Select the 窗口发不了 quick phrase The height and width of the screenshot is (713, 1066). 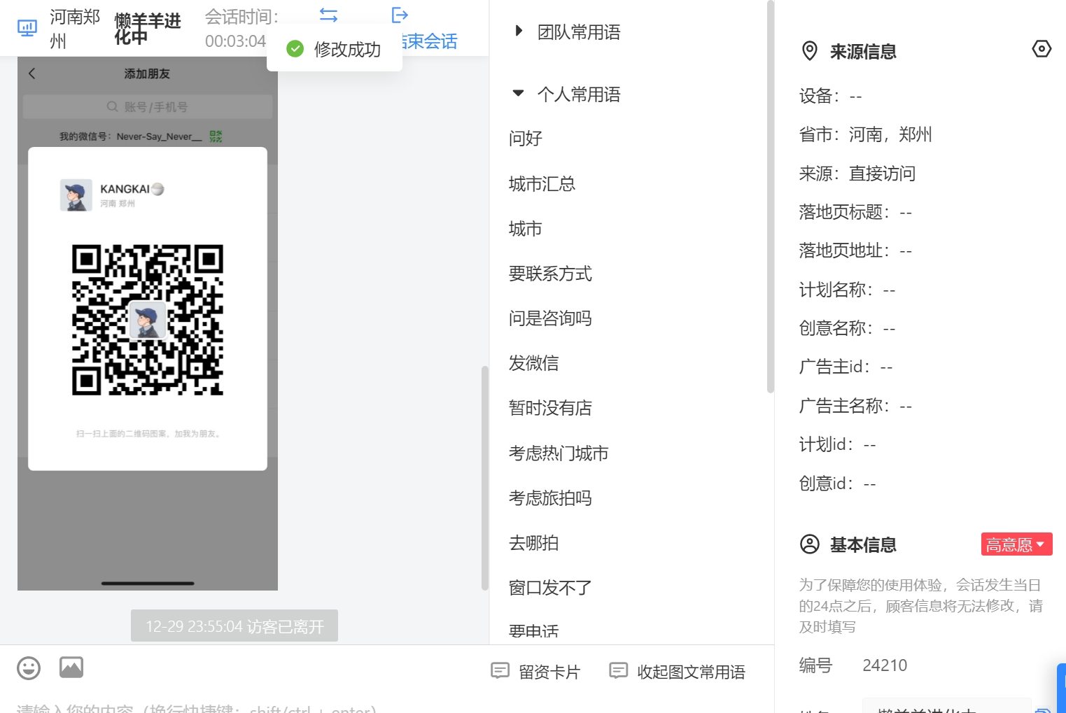pos(550,588)
